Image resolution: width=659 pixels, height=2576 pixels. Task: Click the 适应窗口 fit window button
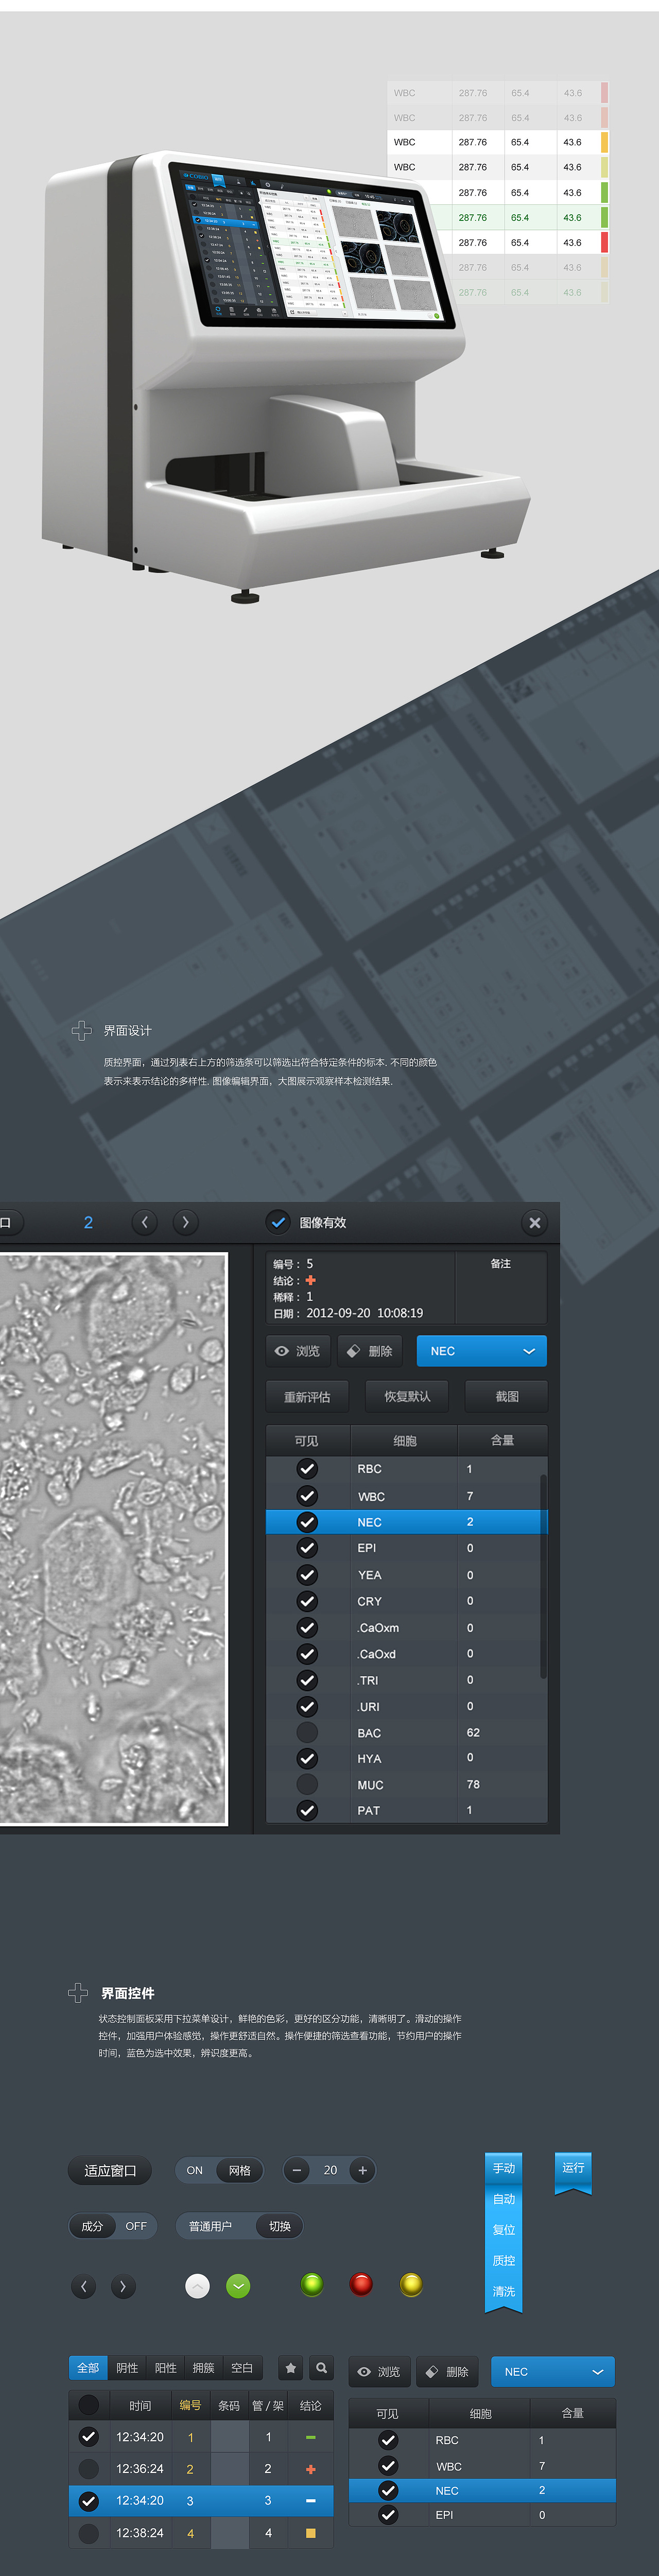pyautogui.click(x=110, y=2170)
